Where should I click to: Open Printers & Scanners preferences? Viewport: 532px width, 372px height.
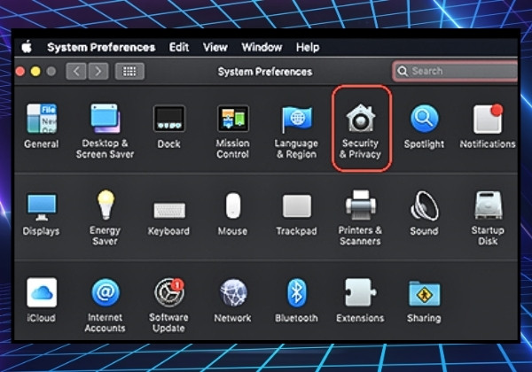coord(360,218)
